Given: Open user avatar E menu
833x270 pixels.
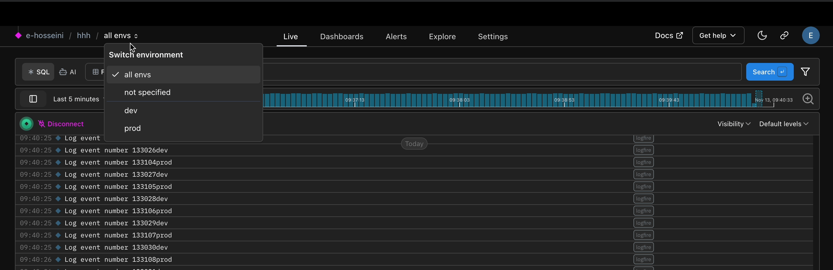Looking at the screenshot, I should coord(810,36).
